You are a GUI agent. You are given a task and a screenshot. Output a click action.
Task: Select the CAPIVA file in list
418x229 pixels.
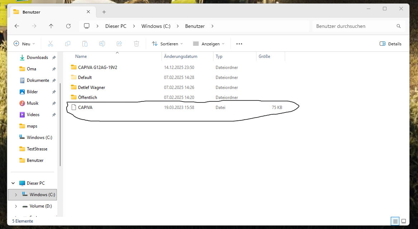(85, 107)
